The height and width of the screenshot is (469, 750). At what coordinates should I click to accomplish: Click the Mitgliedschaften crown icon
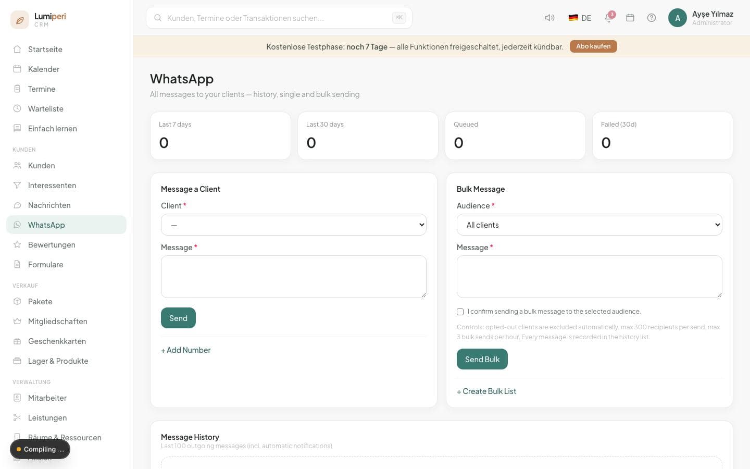pyautogui.click(x=17, y=322)
